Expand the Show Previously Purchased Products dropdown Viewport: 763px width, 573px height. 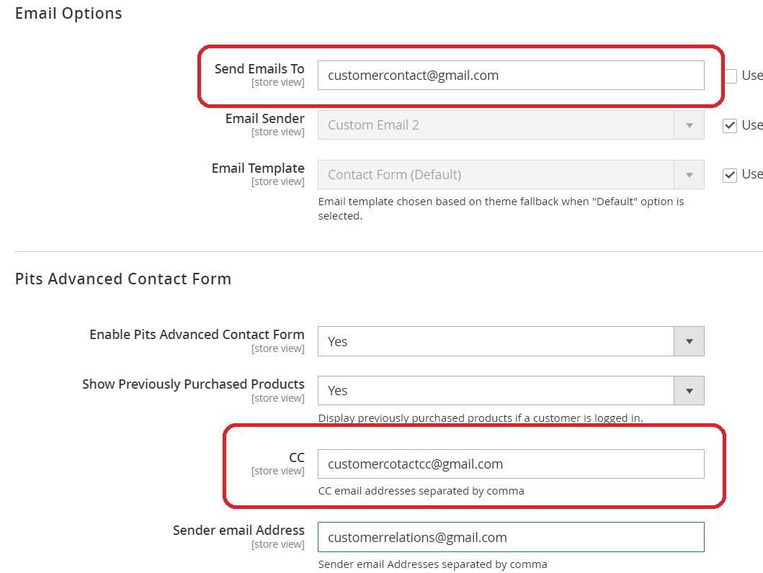coord(510,391)
